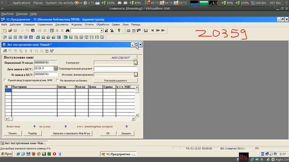Click the Redo arrow icon
Screen dimensions: 289x162
coord(62,31)
